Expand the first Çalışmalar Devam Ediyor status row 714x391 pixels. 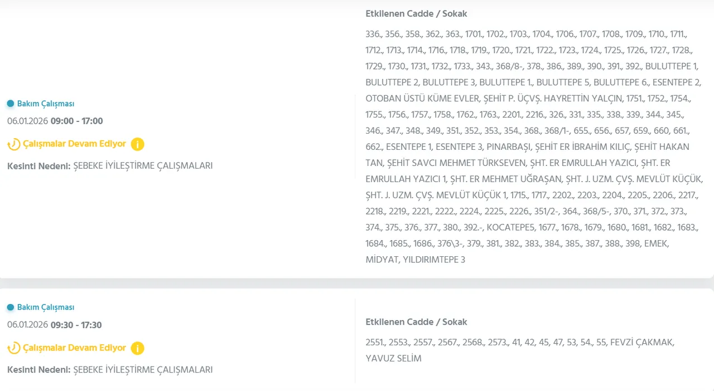click(74, 144)
